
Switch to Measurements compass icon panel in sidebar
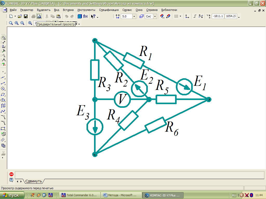coord(4,60)
